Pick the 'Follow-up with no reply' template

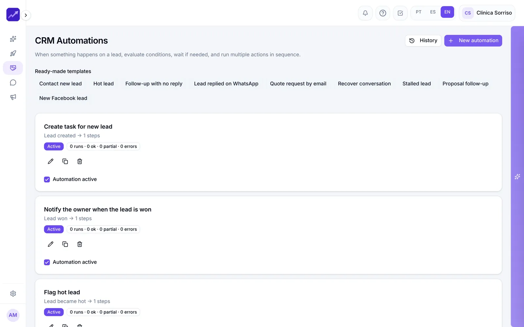point(154,84)
